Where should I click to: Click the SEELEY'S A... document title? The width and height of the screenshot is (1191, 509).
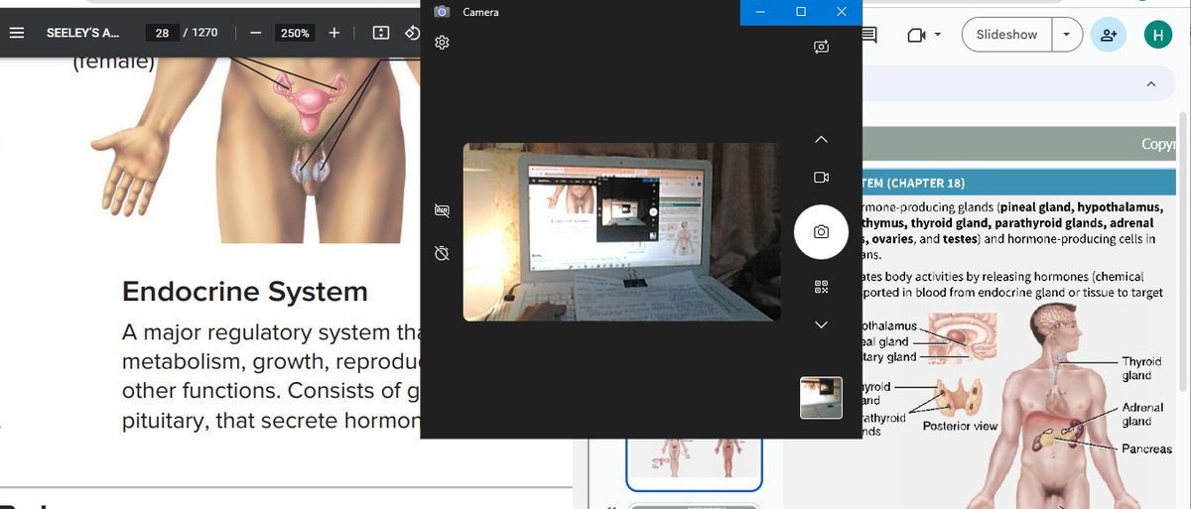tap(82, 33)
